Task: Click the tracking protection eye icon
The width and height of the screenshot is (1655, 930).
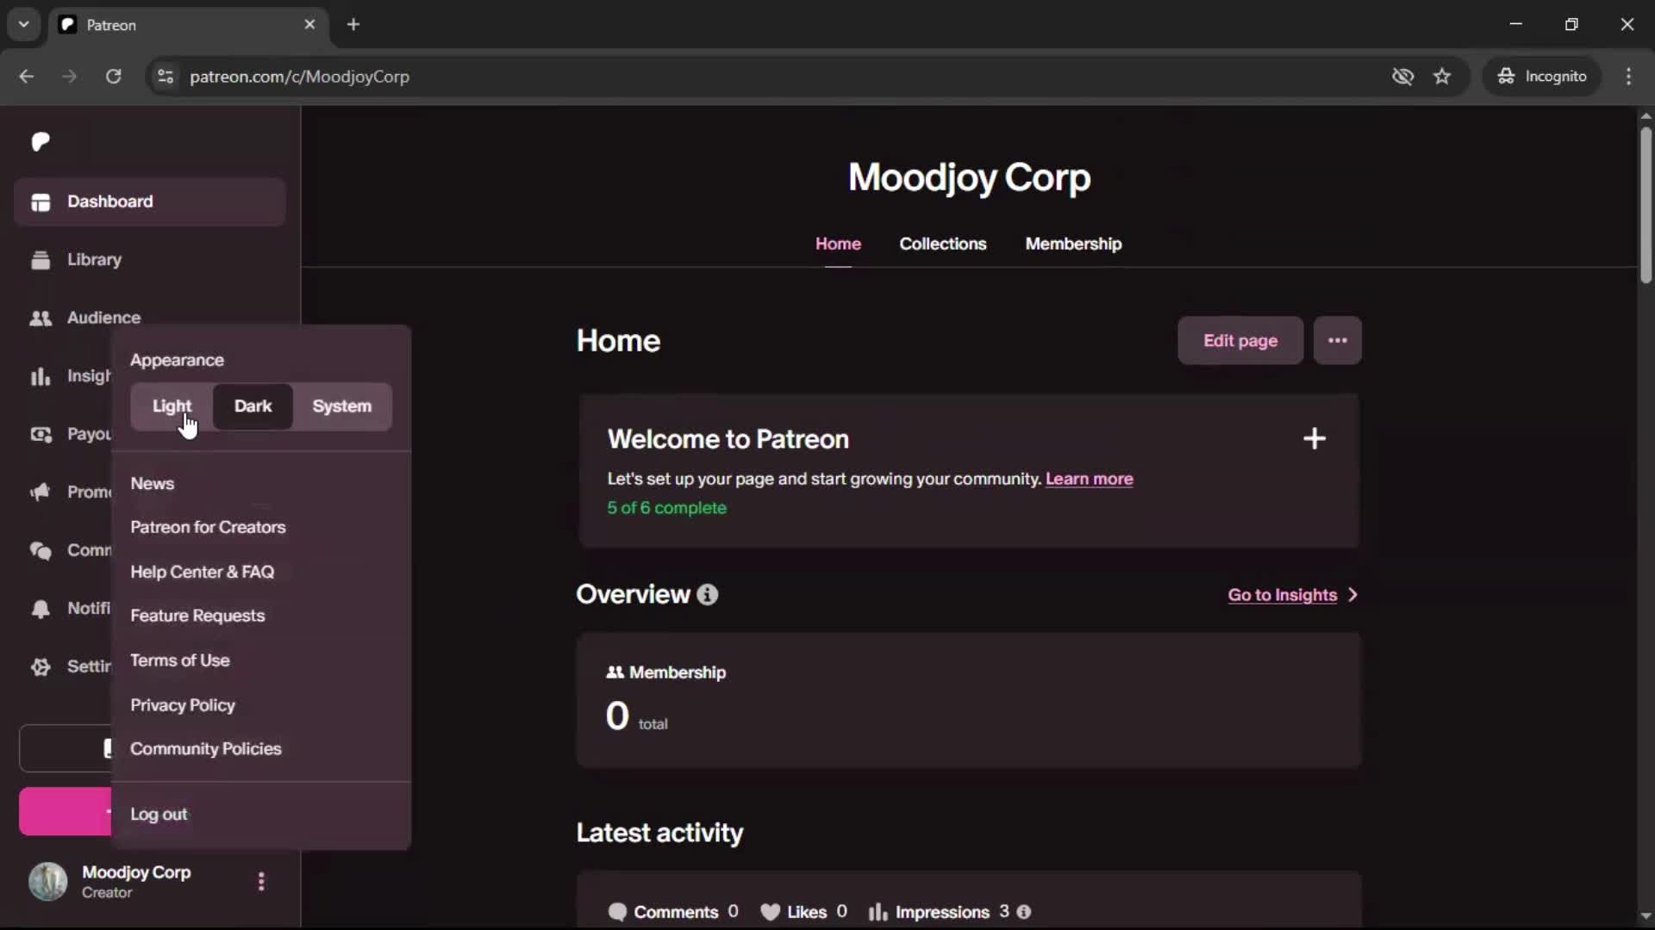Action: click(1402, 77)
